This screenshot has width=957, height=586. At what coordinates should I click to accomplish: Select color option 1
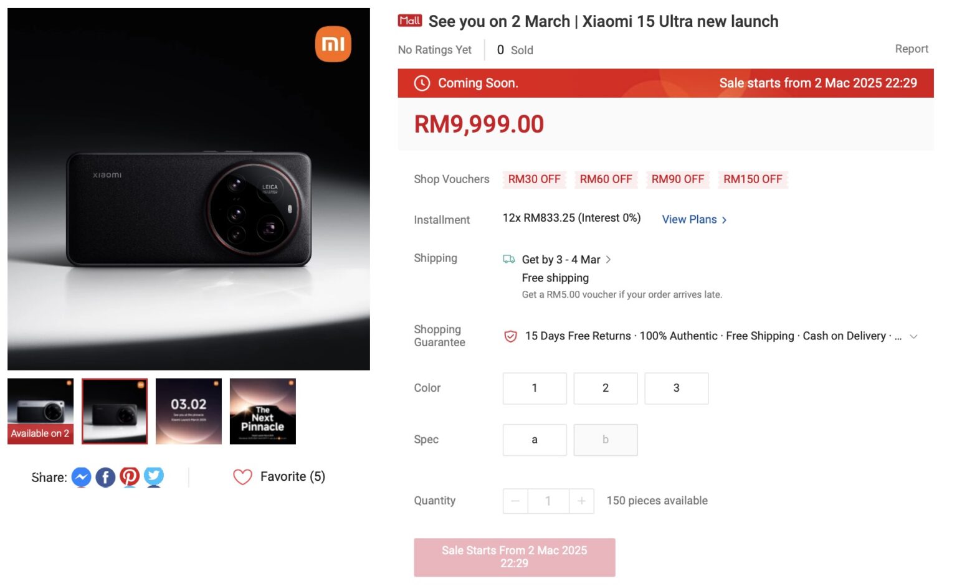tap(534, 388)
